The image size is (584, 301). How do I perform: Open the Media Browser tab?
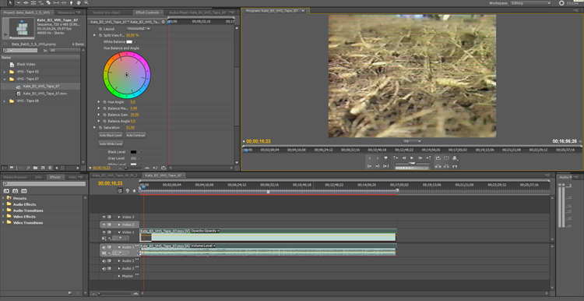pos(16,177)
